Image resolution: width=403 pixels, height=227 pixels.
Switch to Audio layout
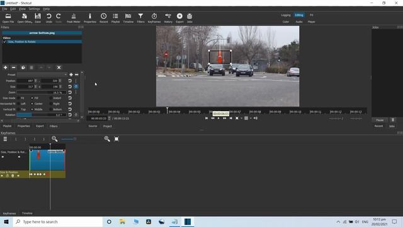click(x=299, y=22)
